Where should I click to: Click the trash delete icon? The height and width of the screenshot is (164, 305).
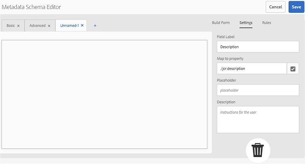tap(258, 150)
